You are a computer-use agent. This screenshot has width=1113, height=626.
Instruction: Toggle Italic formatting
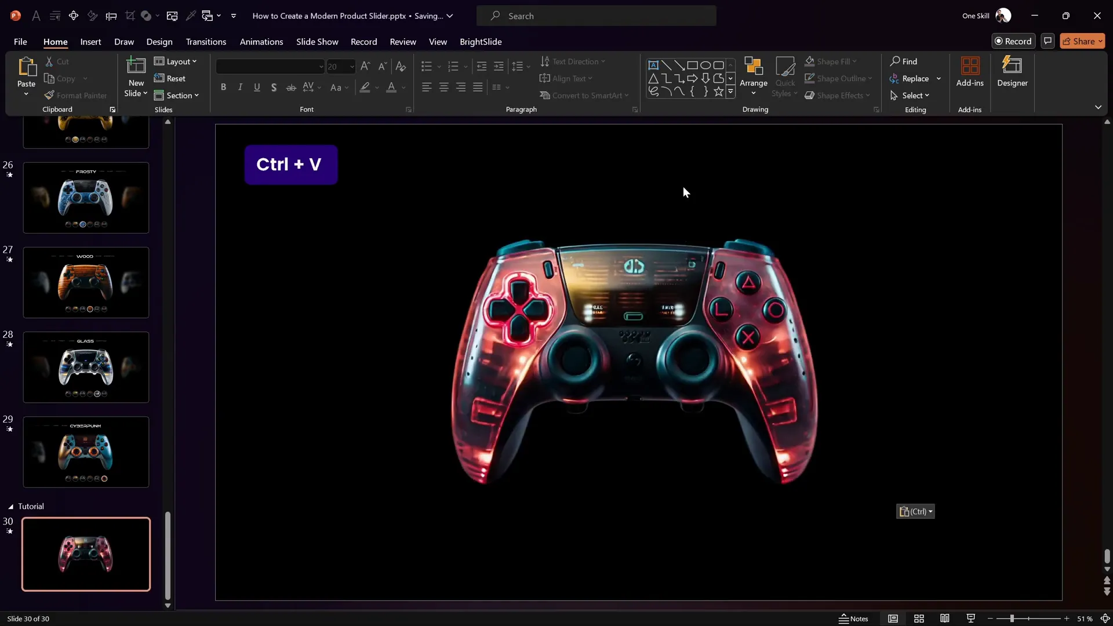(x=240, y=88)
